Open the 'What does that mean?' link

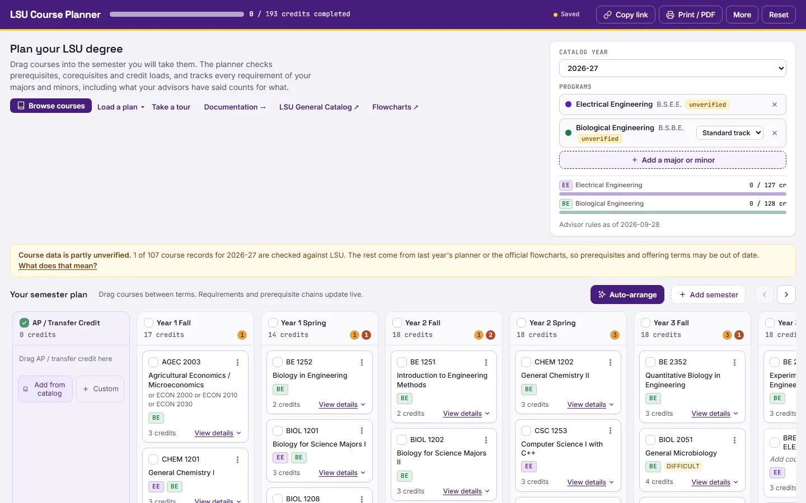(x=58, y=266)
